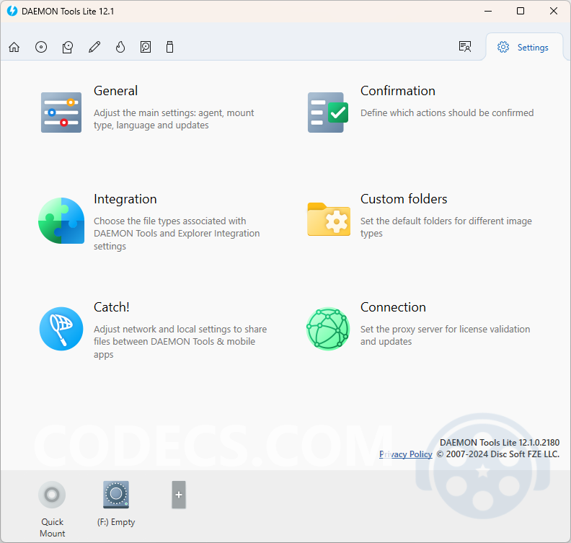
Task: Click the Catch! net icon
Action: click(x=61, y=329)
